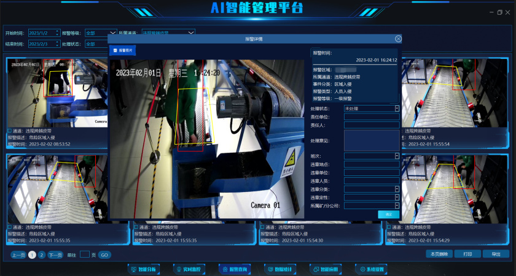Expand the 处理状态 dropdown in alarm details
516x276 pixels.
(x=397, y=108)
